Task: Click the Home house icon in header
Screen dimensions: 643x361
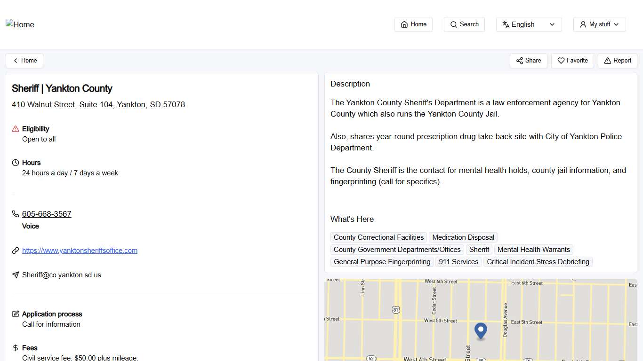Action: 404,24
